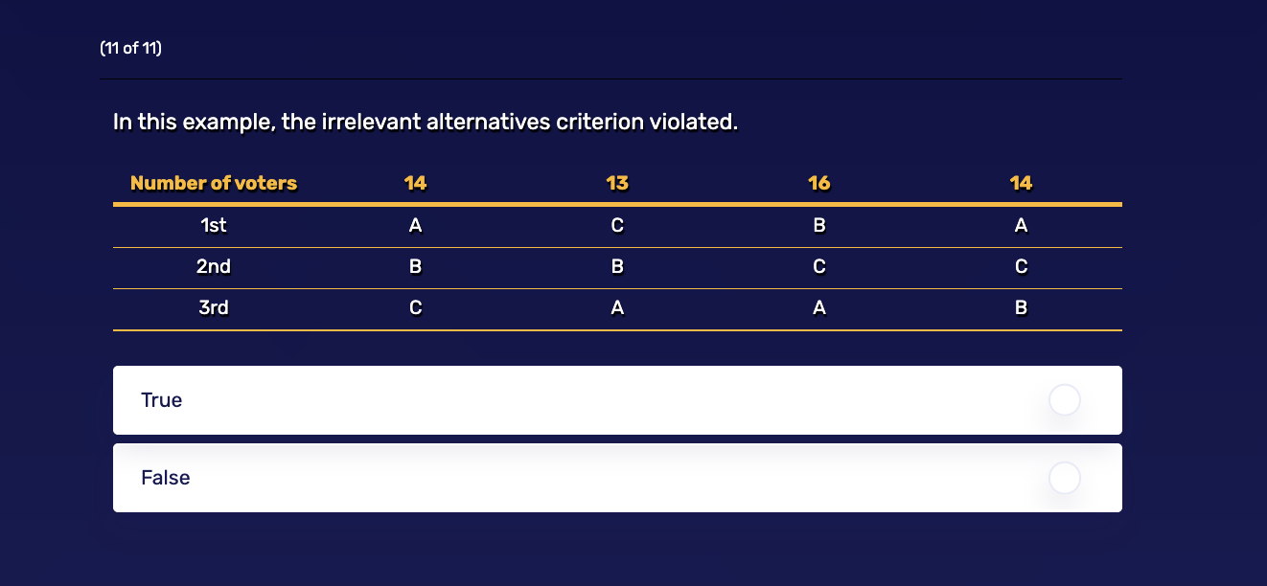Click the 1st row label

[213, 225]
